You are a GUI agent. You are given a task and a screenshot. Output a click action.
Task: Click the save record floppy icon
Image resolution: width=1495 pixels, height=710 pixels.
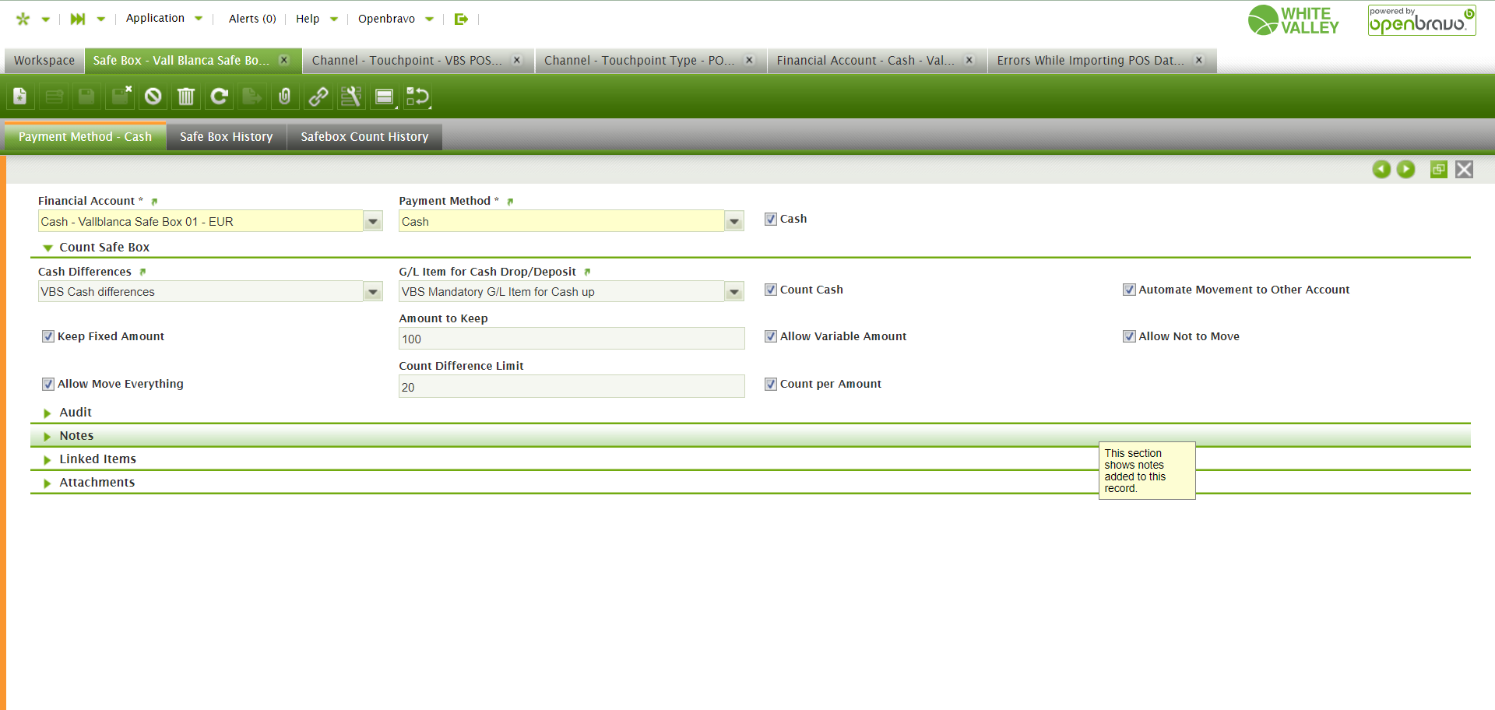(x=86, y=97)
